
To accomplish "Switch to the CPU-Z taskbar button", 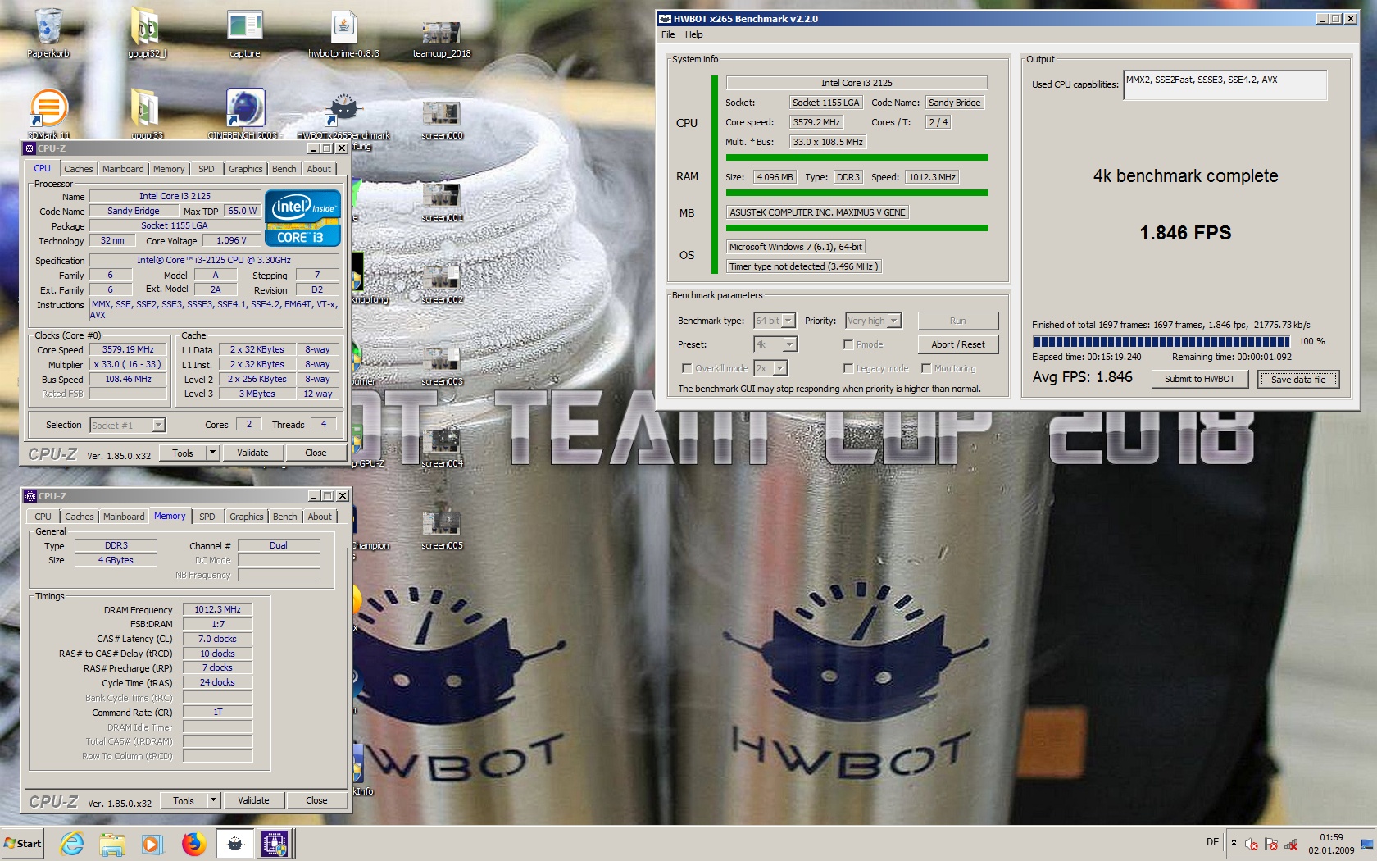I will 275,844.
